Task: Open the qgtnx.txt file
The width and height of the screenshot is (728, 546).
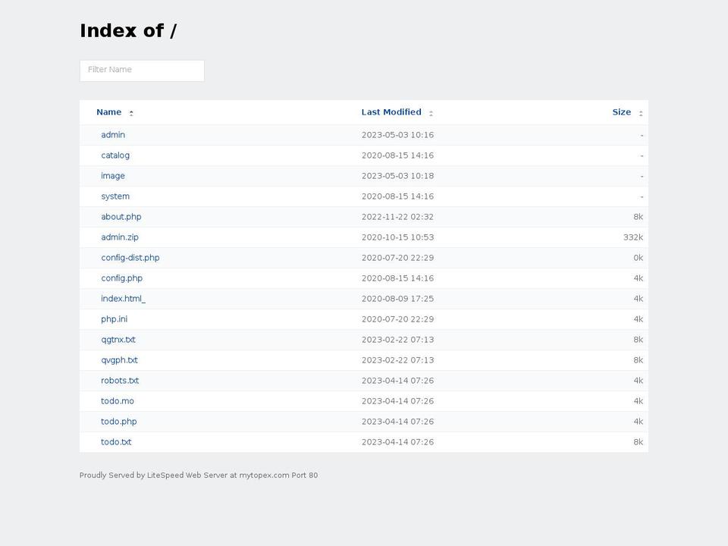Action: [118, 340]
